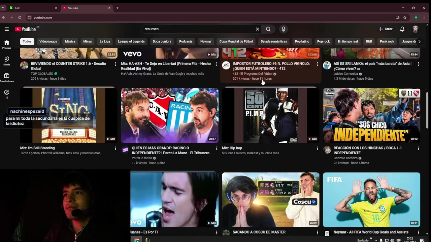Viewport: 431px width, 242px height.
Task: Click the magnifying glass search button
Action: pyautogui.click(x=268, y=29)
